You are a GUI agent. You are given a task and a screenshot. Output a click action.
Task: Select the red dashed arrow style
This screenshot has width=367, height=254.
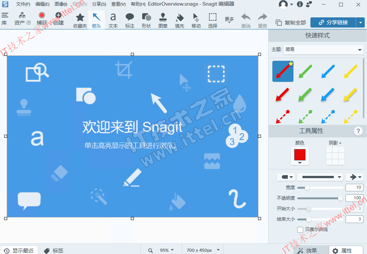coord(283,117)
